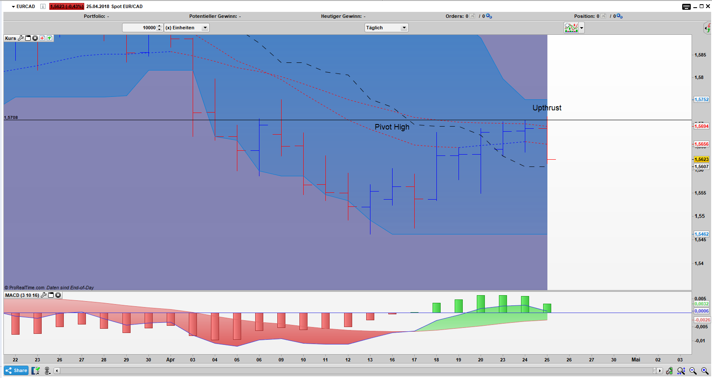Viewport: 712px width, 378px height.
Task: Open the (x) Einheiten units dropdown
Action: (187, 28)
